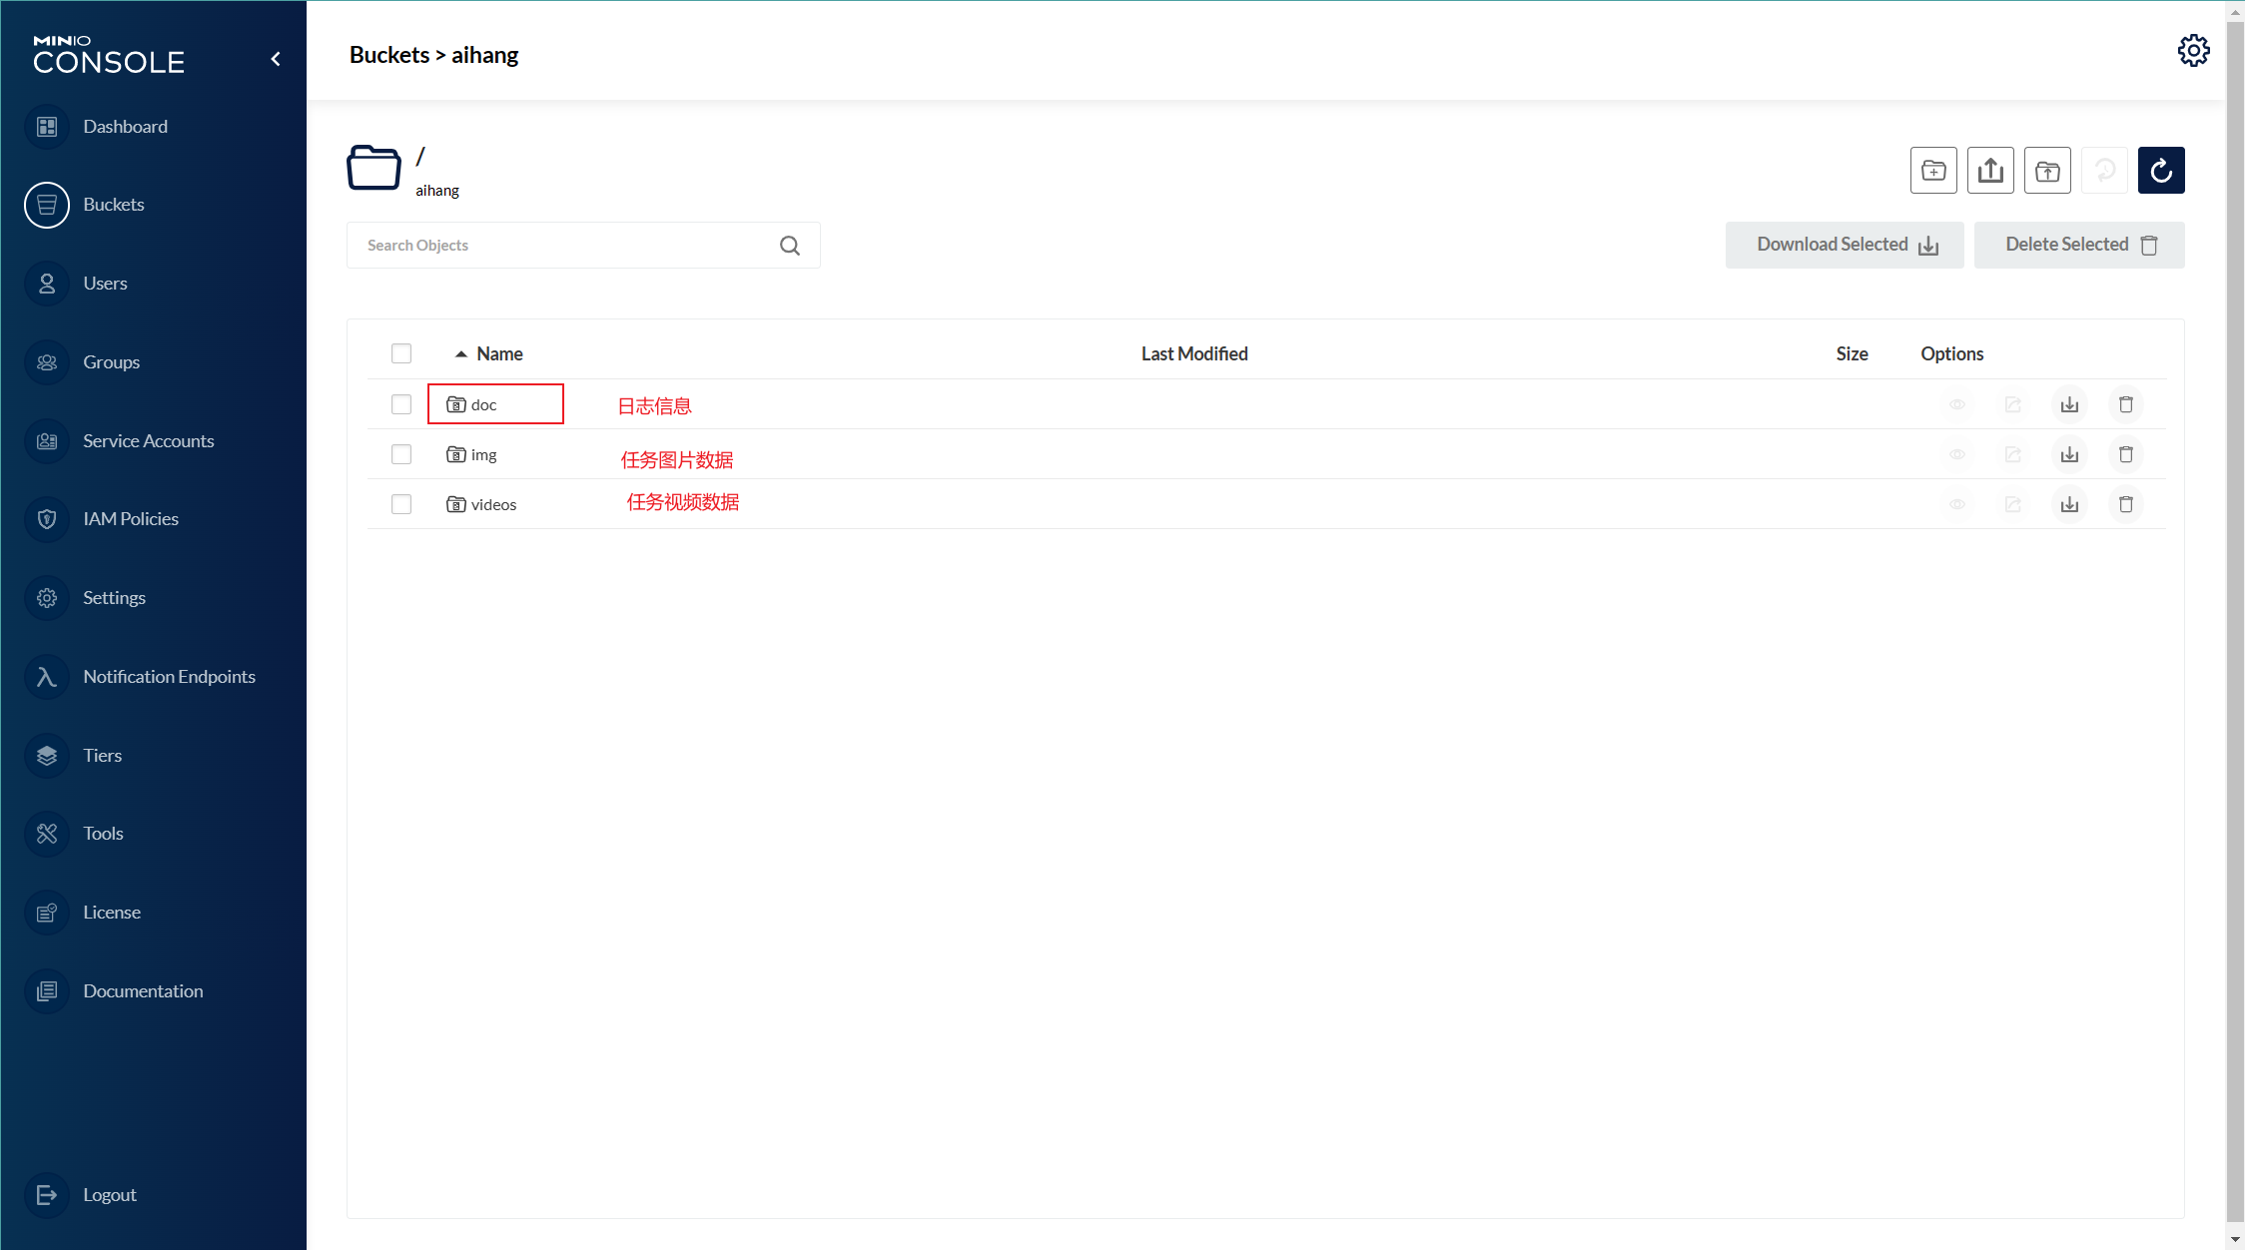Click the upload folder icon
The height and width of the screenshot is (1250, 2245).
tap(2047, 170)
